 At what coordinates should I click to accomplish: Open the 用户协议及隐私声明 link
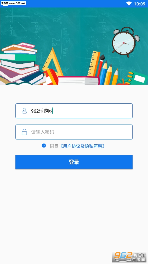pyautogui.click(x=83, y=146)
